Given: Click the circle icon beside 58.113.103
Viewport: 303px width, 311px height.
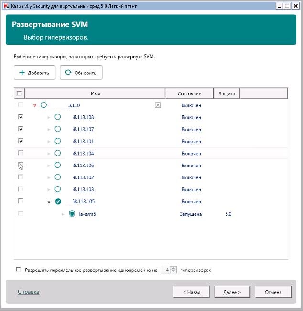Looking at the screenshot, I should [x=58, y=189].
